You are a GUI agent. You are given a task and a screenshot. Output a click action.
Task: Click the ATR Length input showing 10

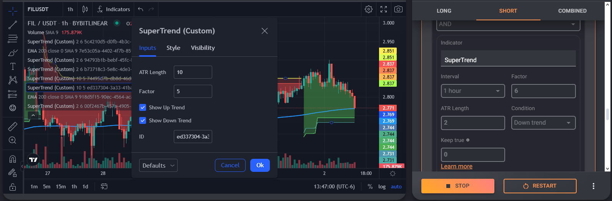193,72
